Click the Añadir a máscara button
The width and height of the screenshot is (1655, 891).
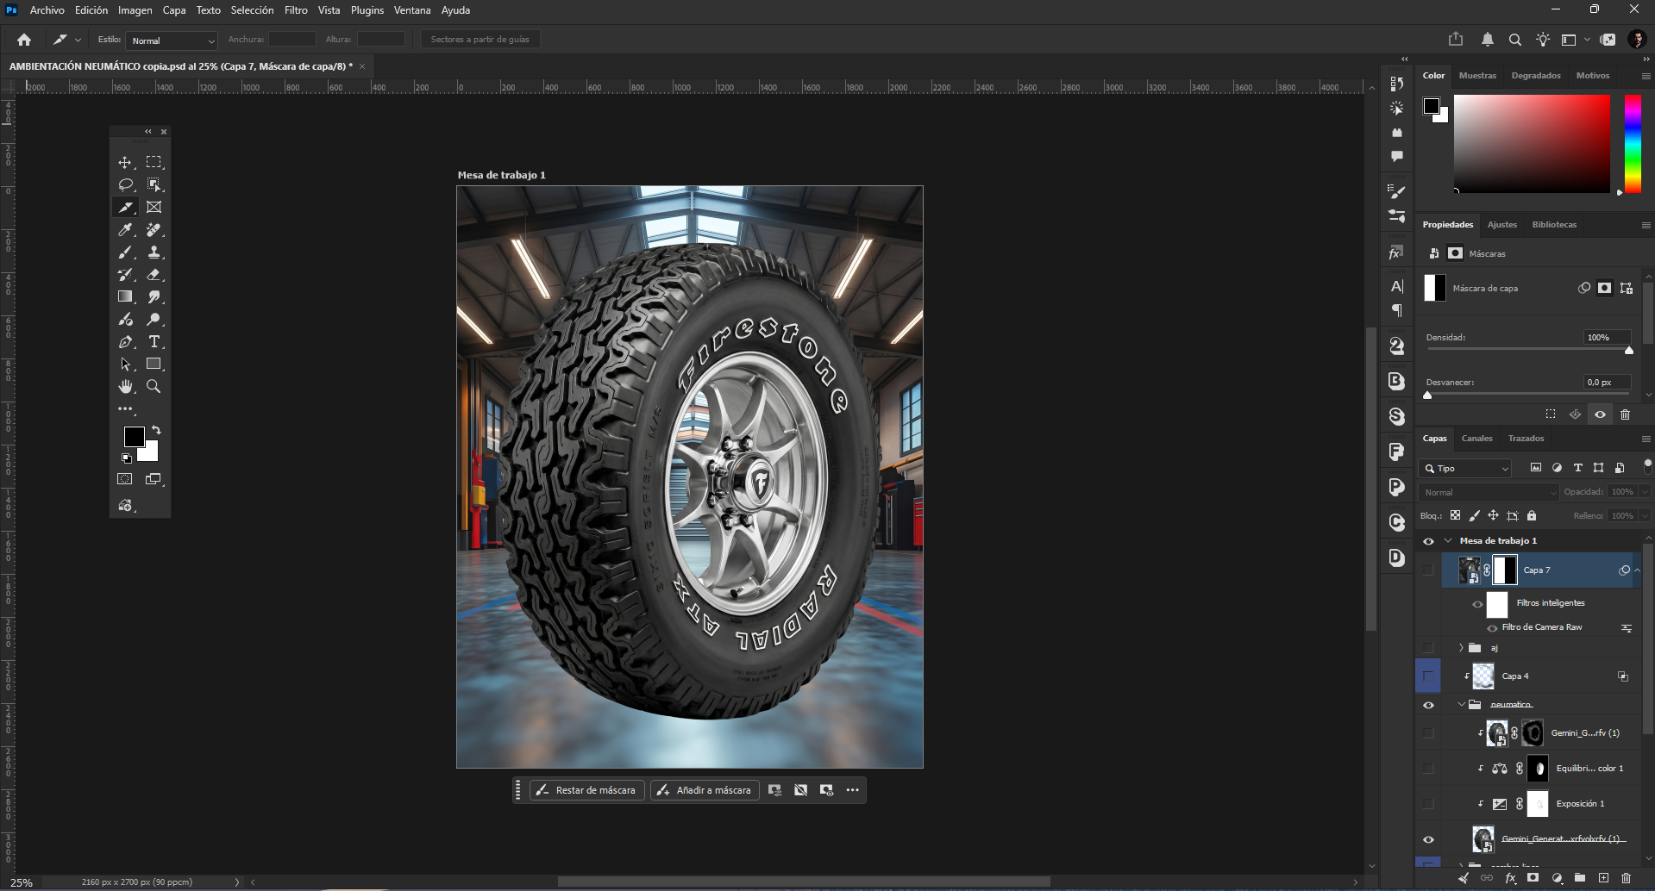(x=705, y=790)
